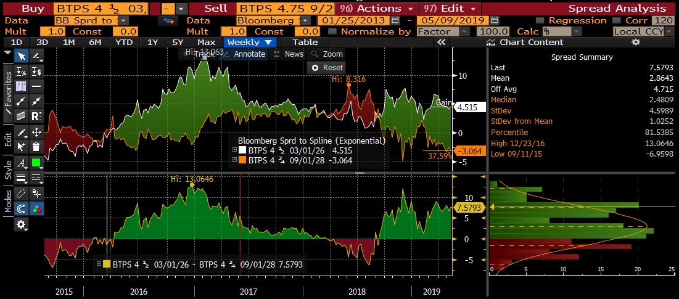679x299 pixels.
Task: Enable the Corr checkbox
Action: point(616,20)
